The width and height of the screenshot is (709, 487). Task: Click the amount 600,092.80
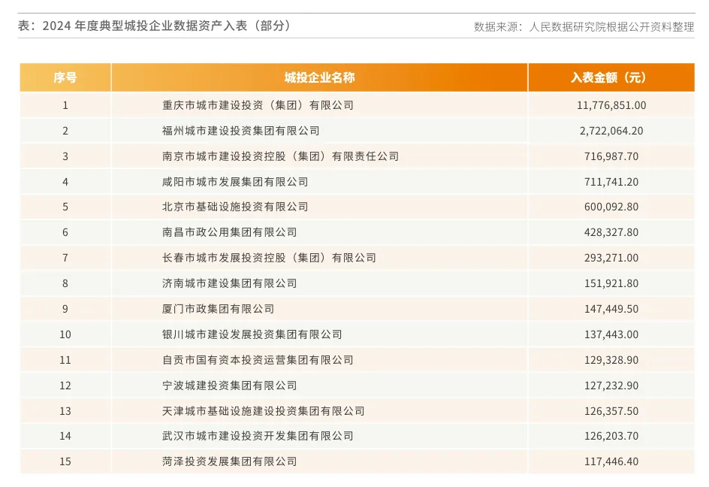(611, 207)
